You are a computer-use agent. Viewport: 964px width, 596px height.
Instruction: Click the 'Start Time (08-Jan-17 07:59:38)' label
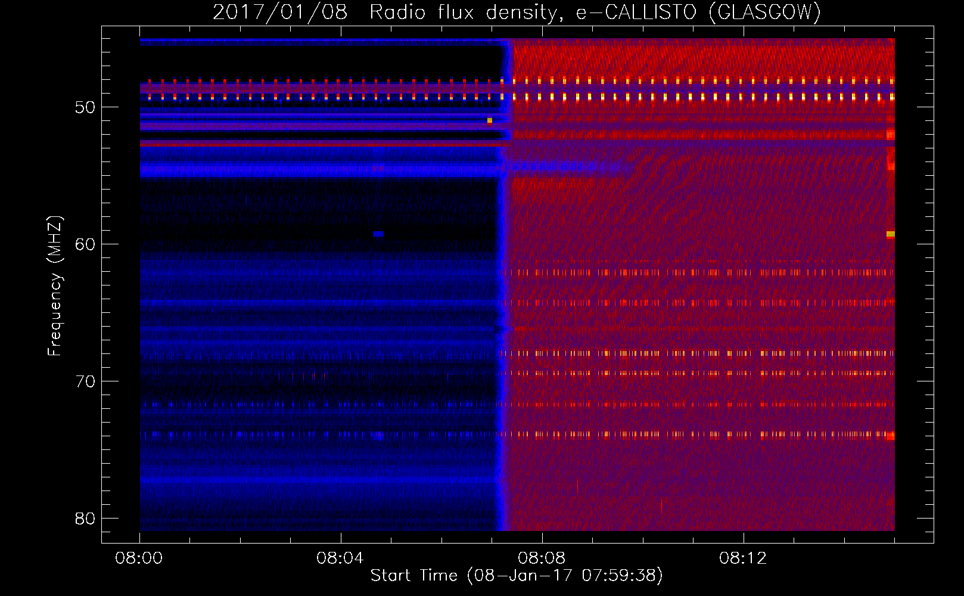[x=517, y=576]
